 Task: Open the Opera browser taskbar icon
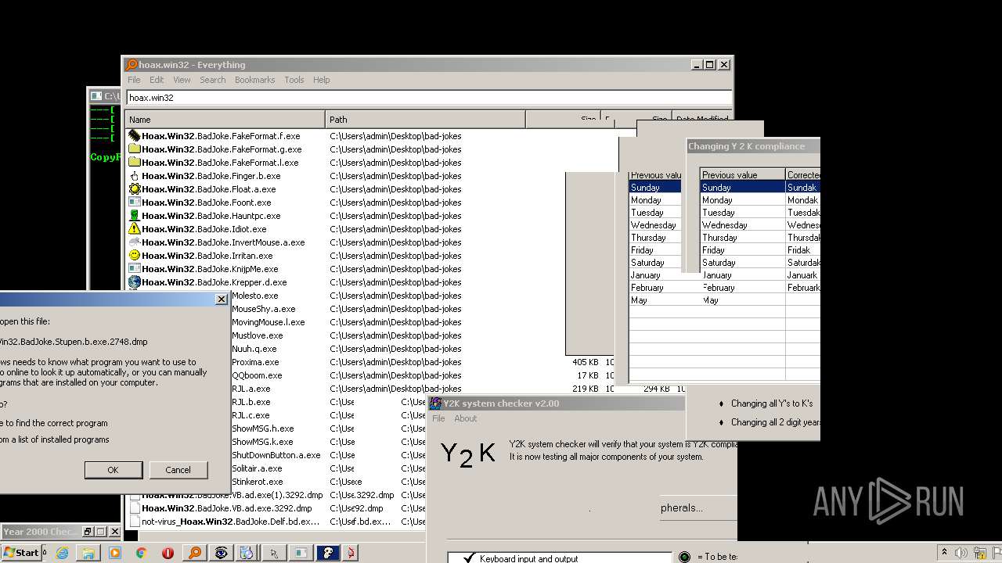[168, 553]
